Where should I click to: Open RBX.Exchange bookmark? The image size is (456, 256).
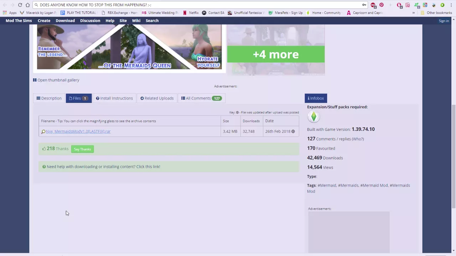pos(119,13)
